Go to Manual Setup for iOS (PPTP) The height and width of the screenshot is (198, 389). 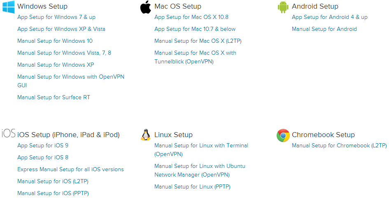[53, 193]
